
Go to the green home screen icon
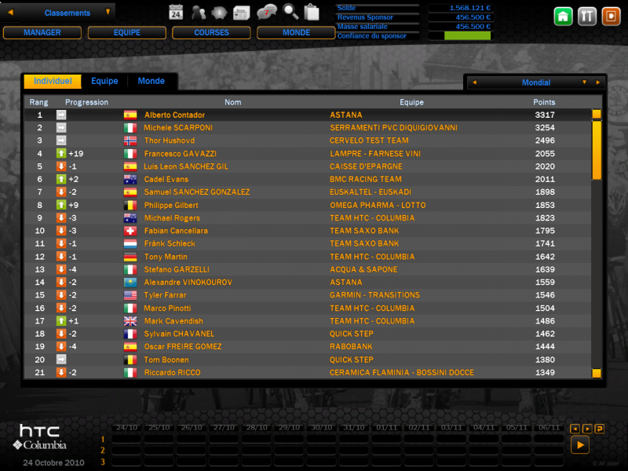pyautogui.click(x=563, y=16)
